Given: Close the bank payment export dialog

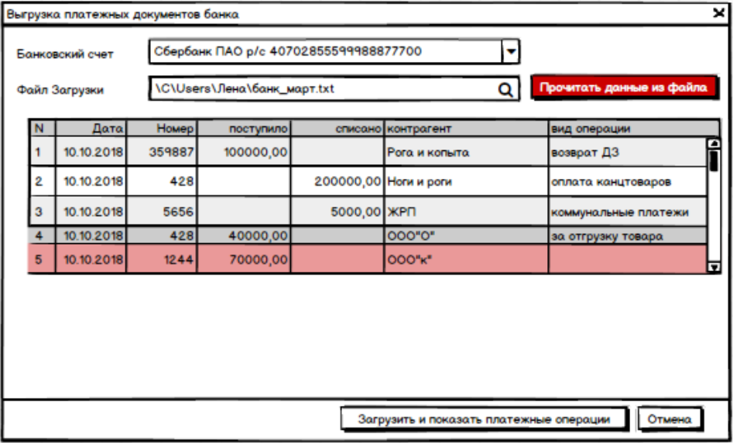Looking at the screenshot, I should 718,13.
